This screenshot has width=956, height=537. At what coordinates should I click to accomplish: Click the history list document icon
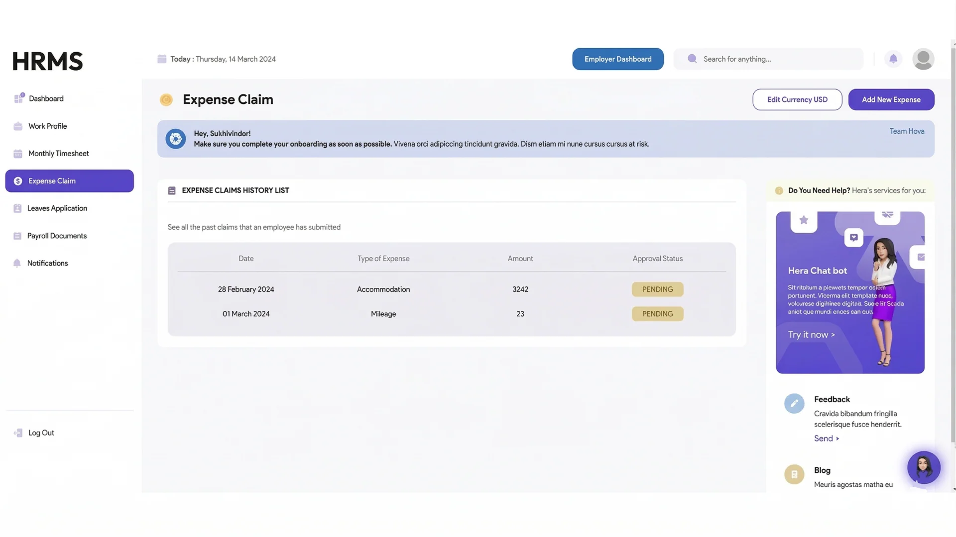(172, 190)
